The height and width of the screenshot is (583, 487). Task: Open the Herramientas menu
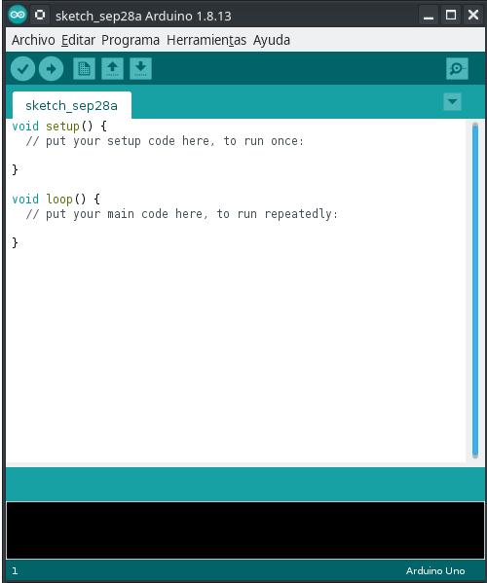206,40
